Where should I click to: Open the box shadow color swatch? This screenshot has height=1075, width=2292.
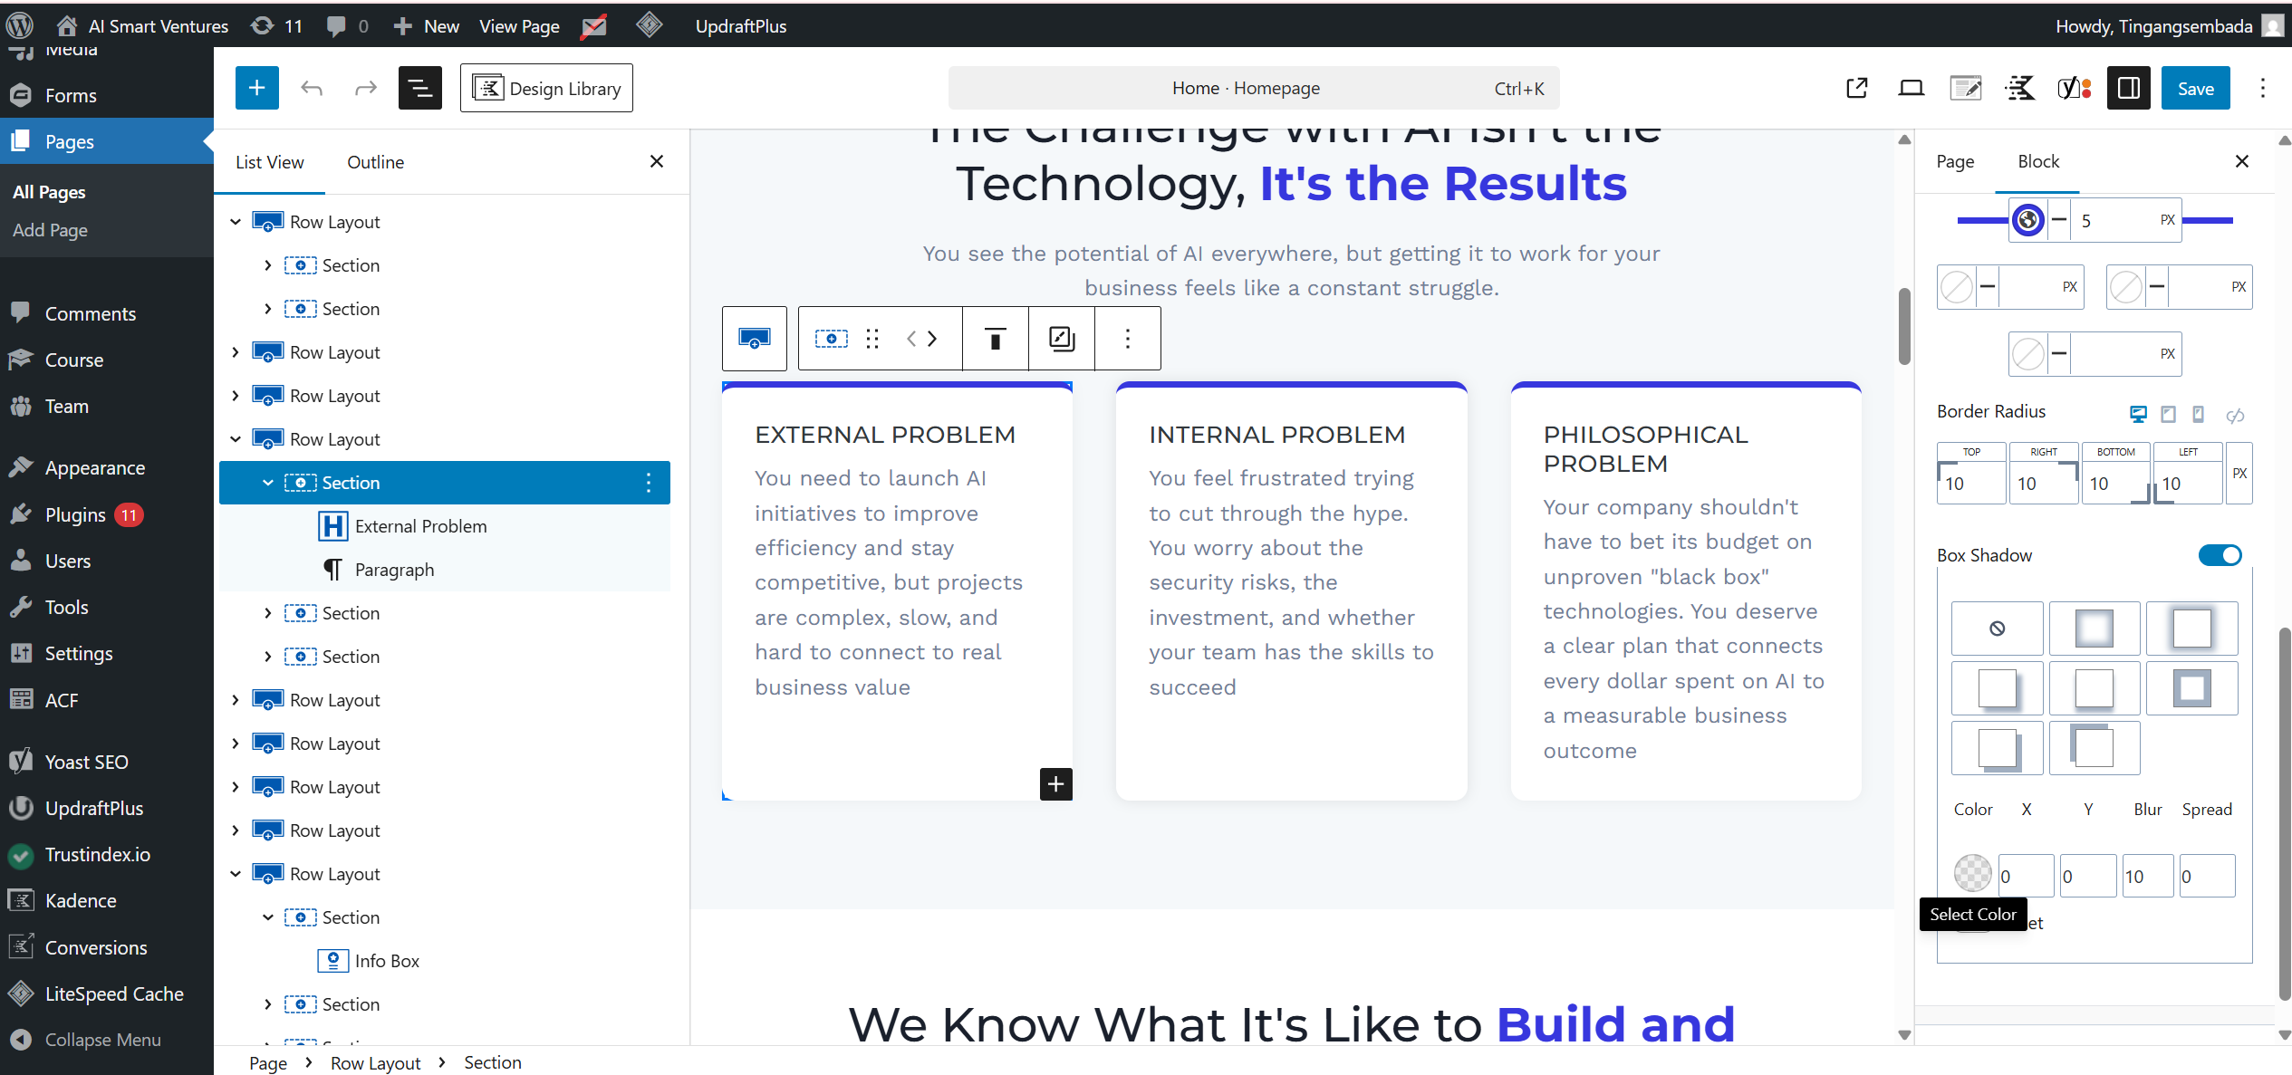pos(1972,874)
